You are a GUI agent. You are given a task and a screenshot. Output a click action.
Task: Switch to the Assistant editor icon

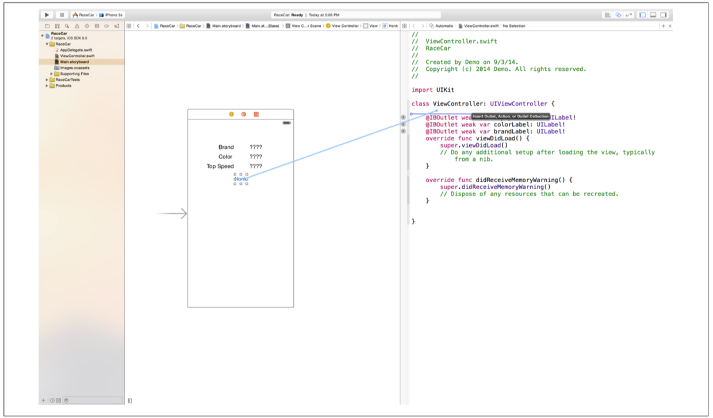[x=618, y=15]
